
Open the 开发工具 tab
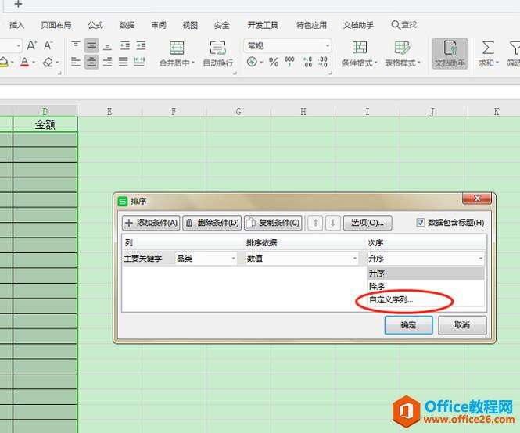(263, 25)
